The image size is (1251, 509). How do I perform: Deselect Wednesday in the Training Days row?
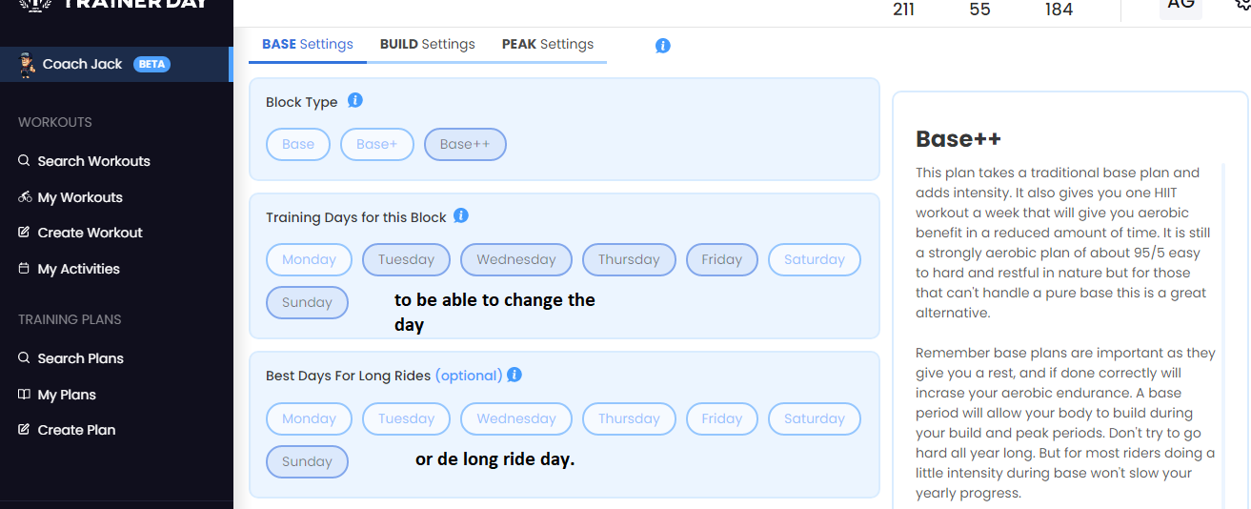(x=516, y=259)
